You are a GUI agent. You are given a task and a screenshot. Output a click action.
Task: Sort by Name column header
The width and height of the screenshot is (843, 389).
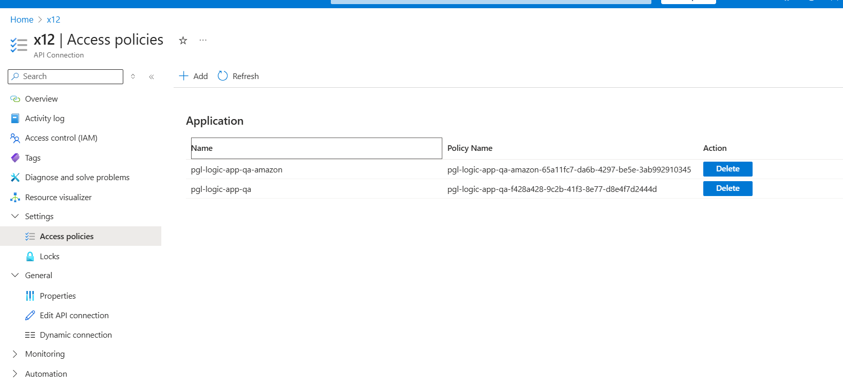point(316,148)
